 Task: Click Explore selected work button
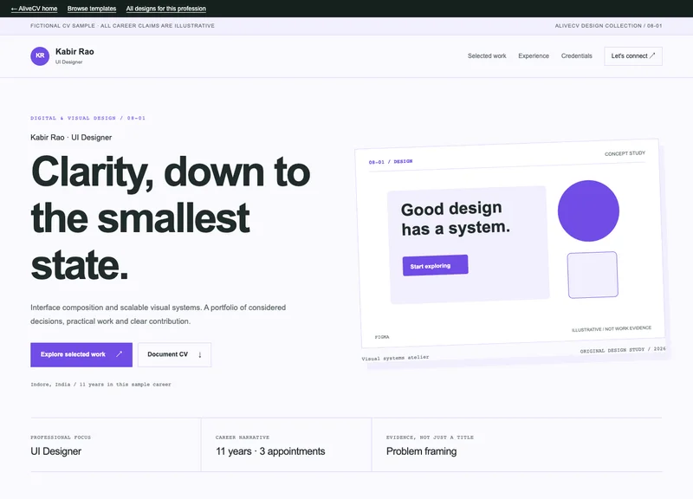81,354
